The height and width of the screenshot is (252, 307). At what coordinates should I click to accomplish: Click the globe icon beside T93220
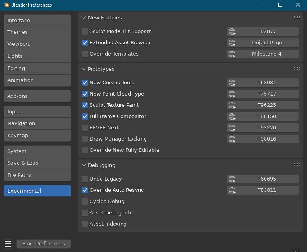click(232, 128)
